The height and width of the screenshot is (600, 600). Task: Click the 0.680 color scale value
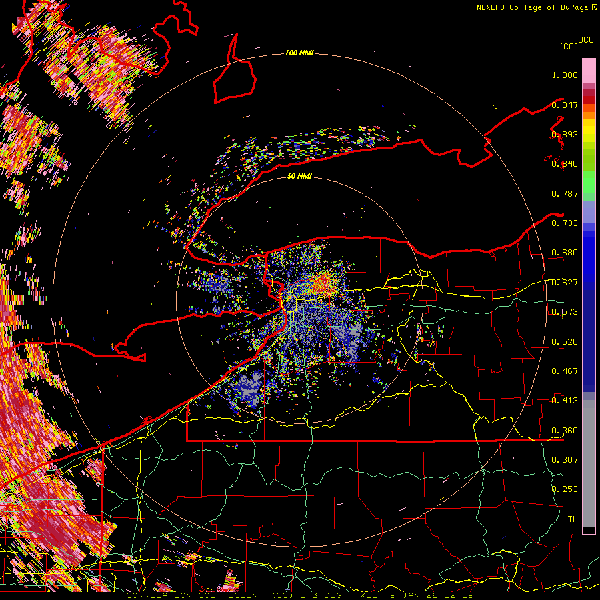565,253
